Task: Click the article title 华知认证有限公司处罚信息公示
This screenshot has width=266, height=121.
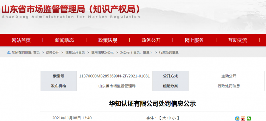Action: 152,103
